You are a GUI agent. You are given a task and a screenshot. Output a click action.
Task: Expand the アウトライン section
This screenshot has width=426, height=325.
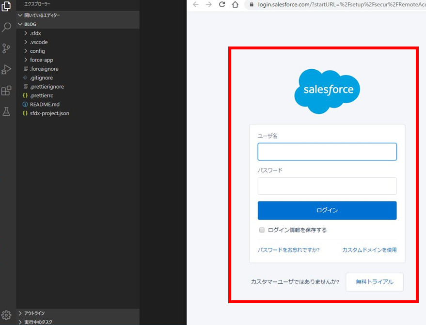34,313
